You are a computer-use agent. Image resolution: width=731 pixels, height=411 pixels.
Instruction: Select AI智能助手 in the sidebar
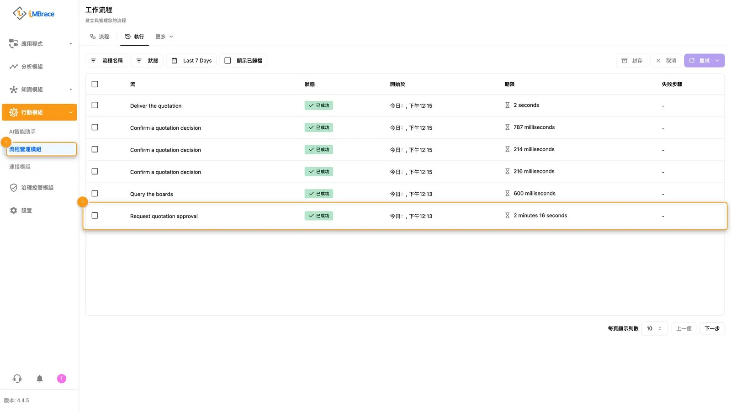click(x=22, y=132)
